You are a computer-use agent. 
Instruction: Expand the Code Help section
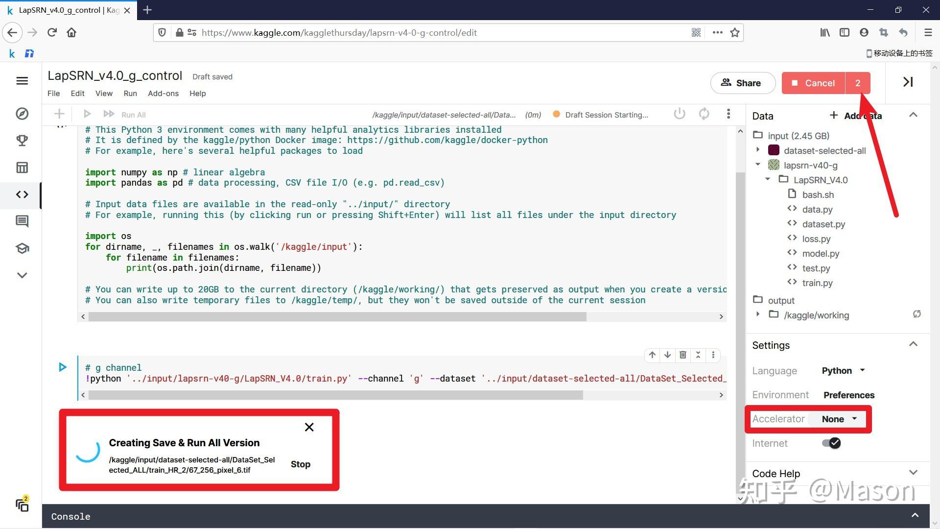(x=913, y=473)
